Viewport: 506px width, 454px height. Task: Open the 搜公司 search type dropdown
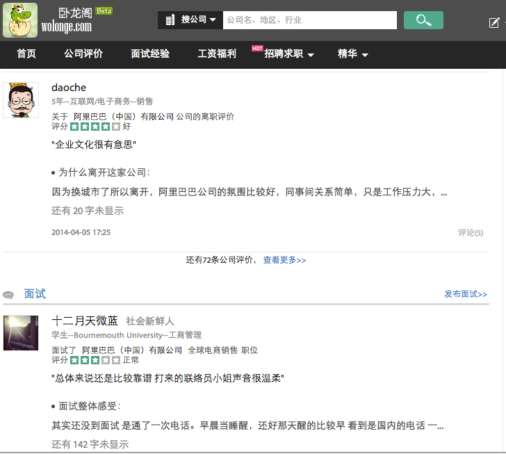click(x=190, y=20)
